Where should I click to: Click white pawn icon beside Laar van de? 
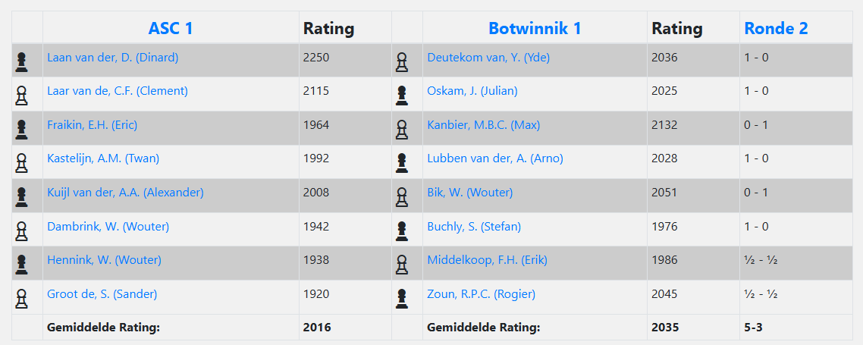pyautogui.click(x=21, y=96)
